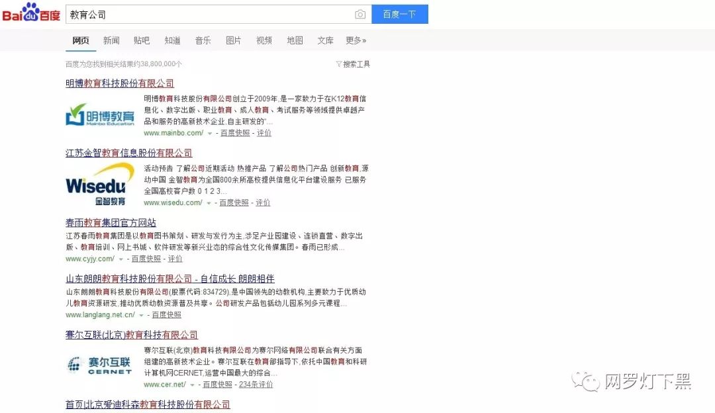Open the 地图 search tab
This screenshot has height=413, width=715.
pyautogui.click(x=294, y=40)
